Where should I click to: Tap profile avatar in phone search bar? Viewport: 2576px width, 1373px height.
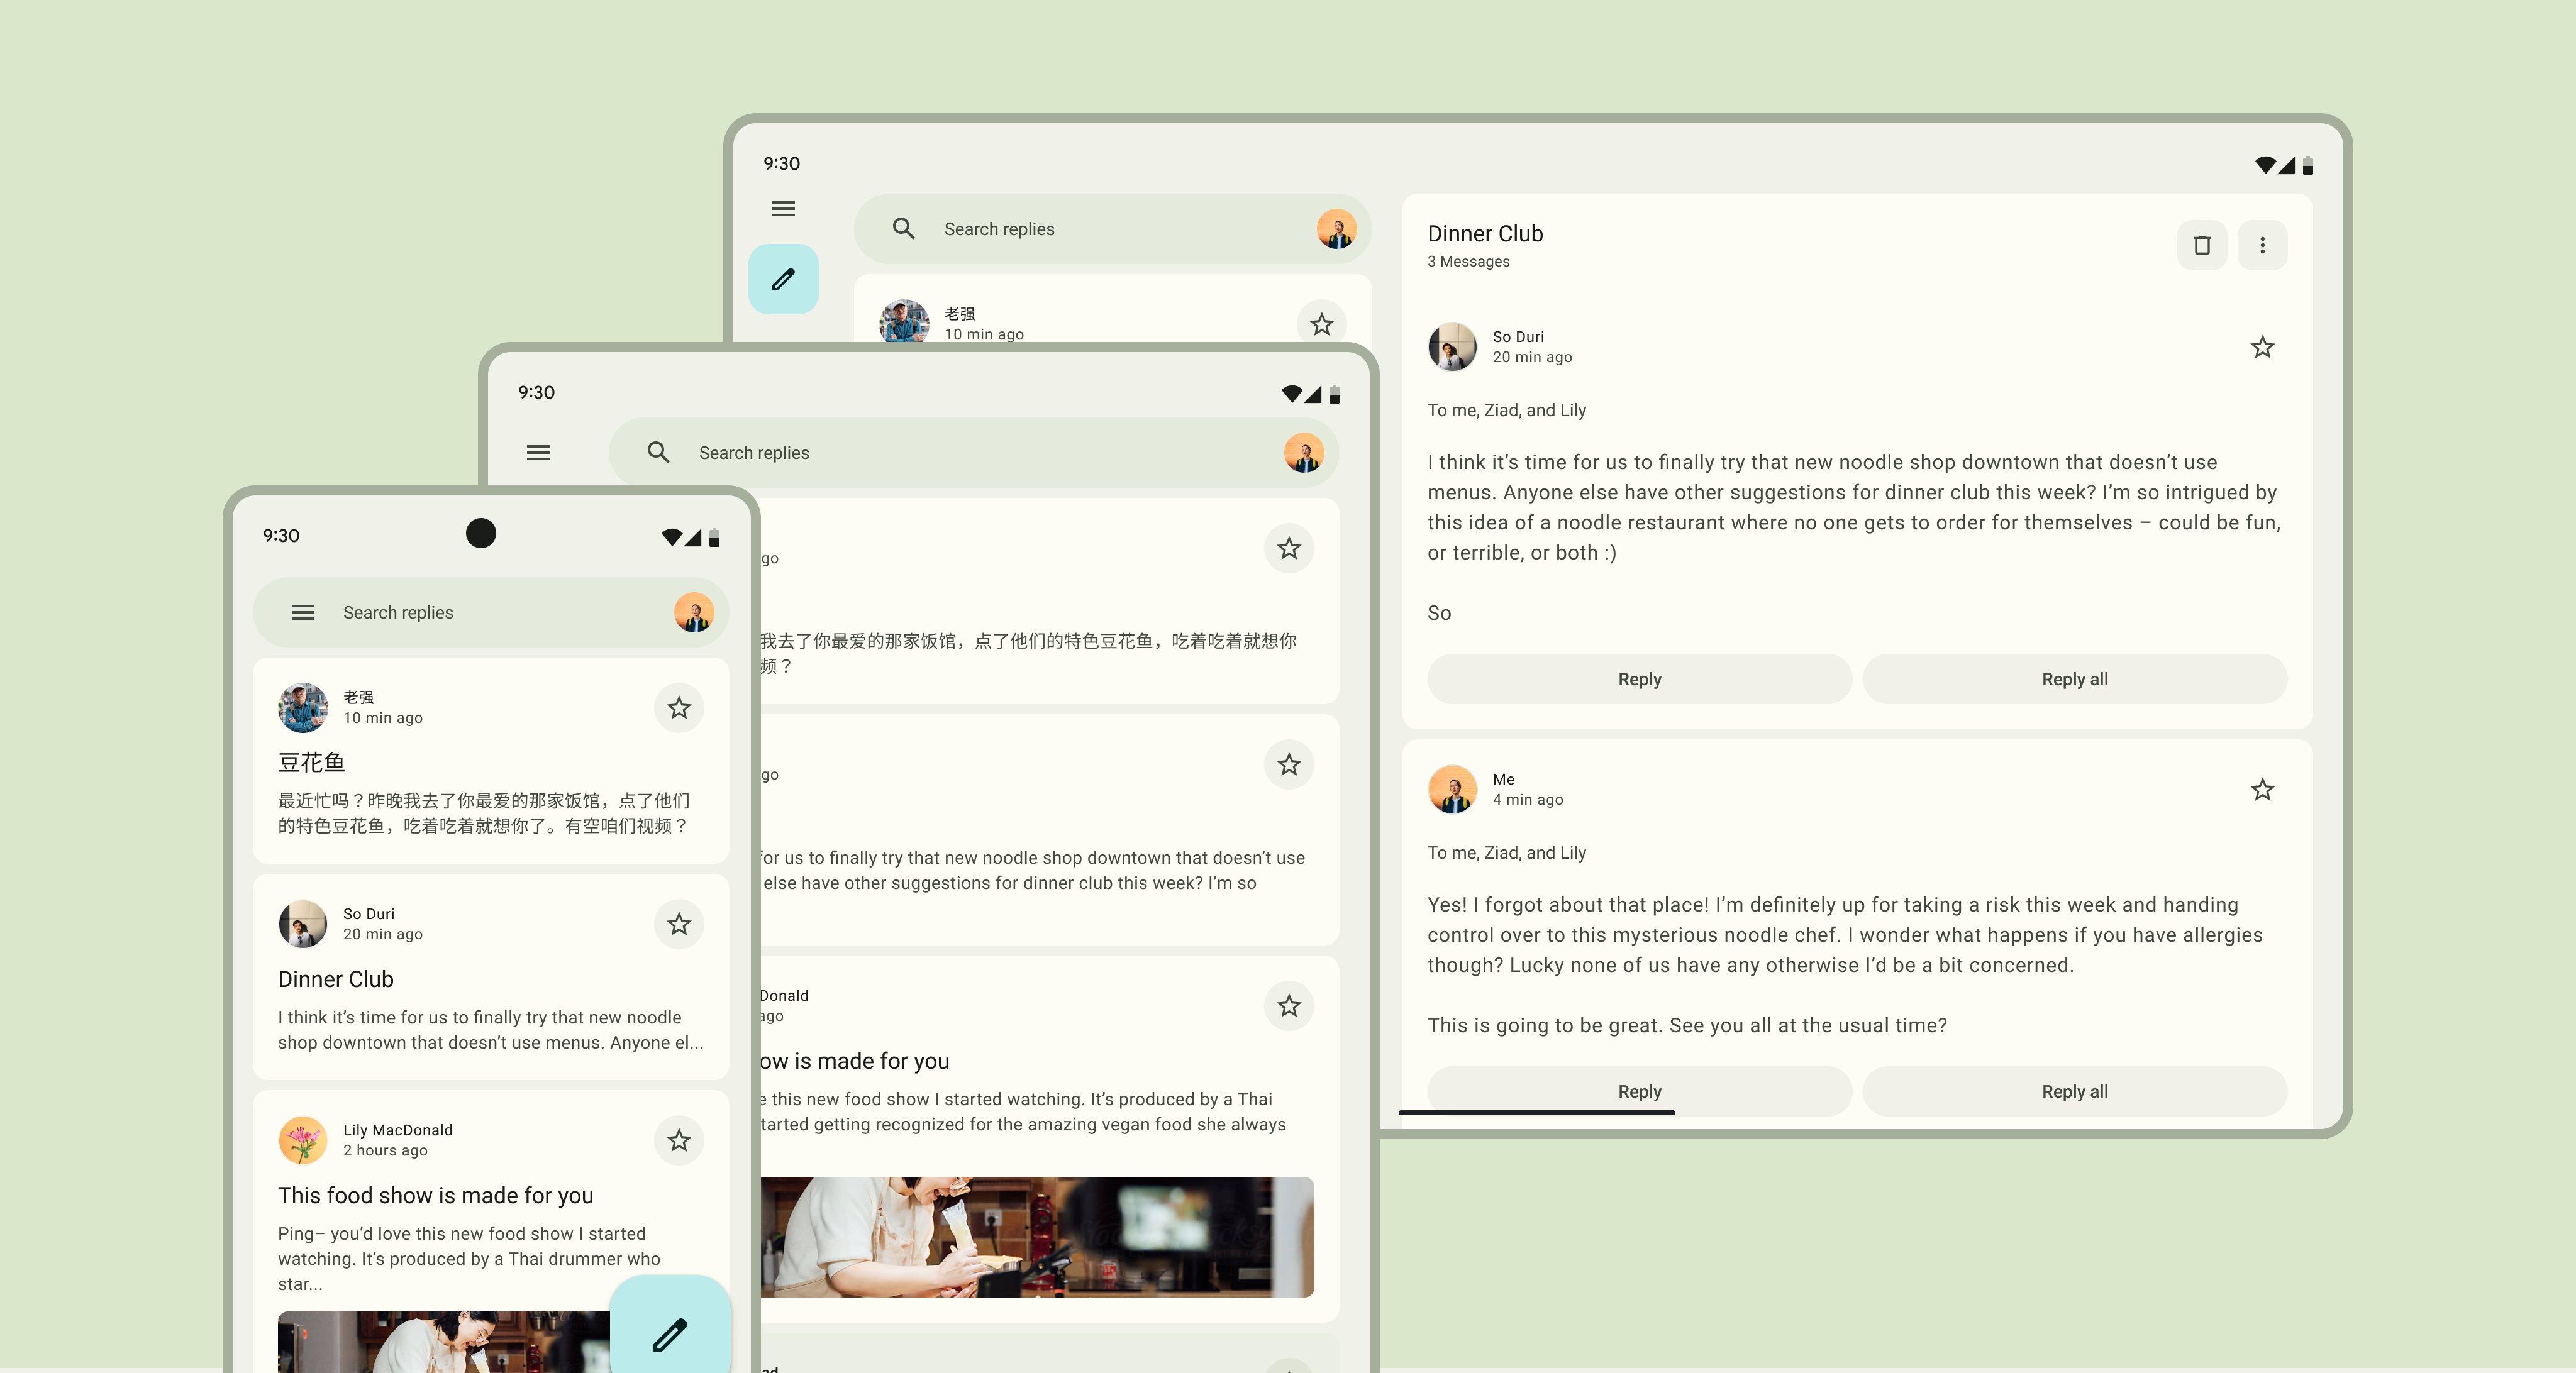point(693,612)
